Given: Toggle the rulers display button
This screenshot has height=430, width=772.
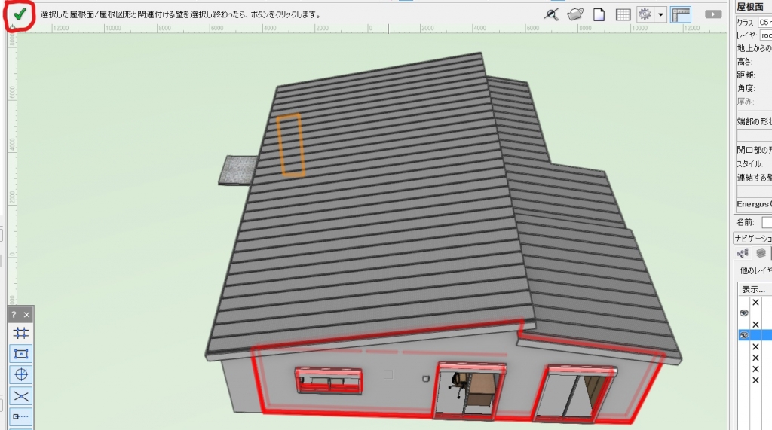Looking at the screenshot, I should 681,14.
